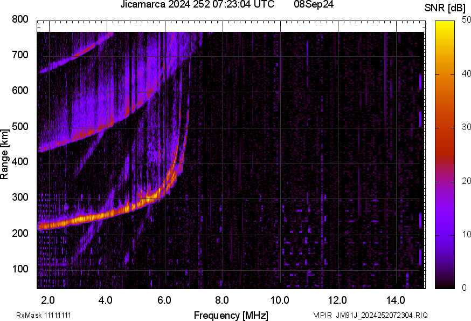Click the colorbar tick label '40'
Image resolution: width=471 pixels, height=321 pixels.
(x=466, y=74)
